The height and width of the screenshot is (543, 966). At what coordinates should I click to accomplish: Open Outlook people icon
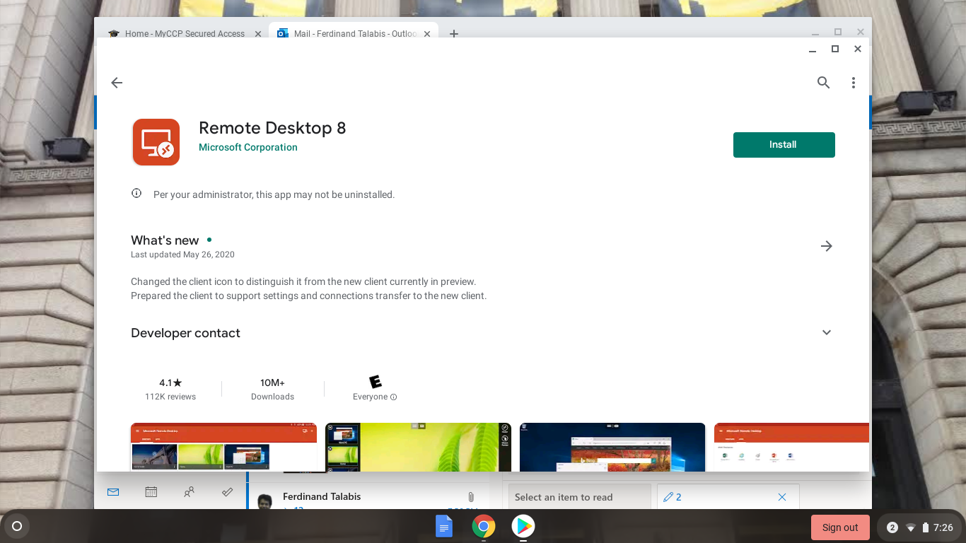pos(190,492)
